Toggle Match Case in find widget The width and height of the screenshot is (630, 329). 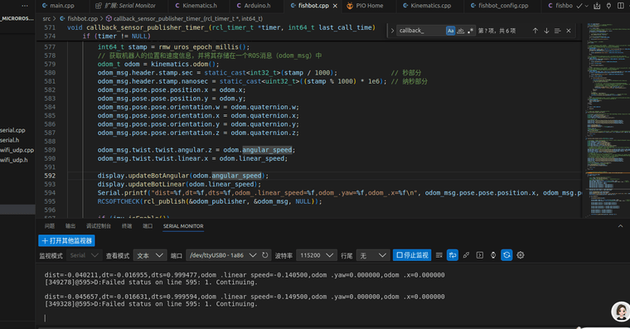click(x=450, y=31)
